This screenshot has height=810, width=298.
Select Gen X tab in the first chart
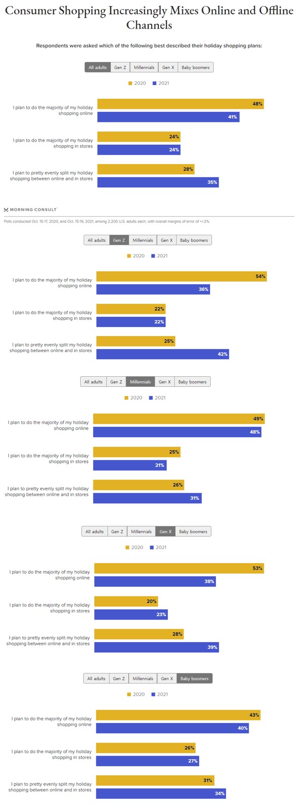(x=168, y=67)
